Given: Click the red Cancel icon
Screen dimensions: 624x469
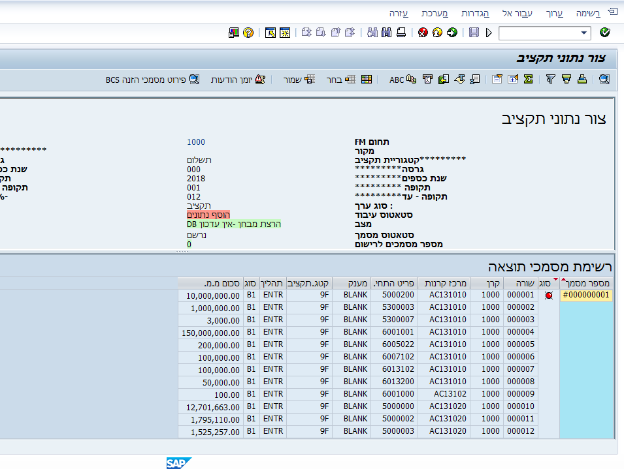Looking at the screenshot, I should [x=423, y=33].
